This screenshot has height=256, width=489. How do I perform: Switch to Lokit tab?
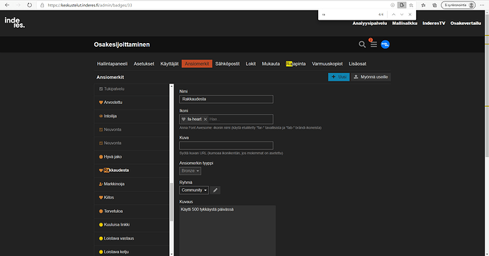(250, 64)
